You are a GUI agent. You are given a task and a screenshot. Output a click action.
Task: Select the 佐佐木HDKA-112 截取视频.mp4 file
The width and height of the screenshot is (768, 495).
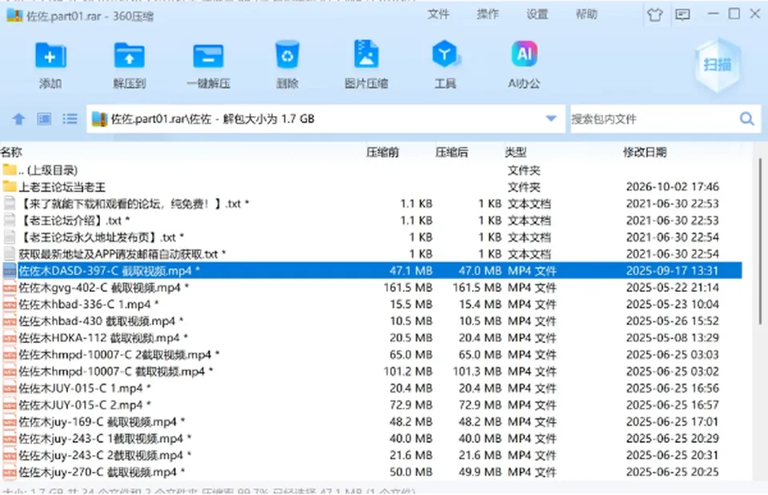point(103,337)
